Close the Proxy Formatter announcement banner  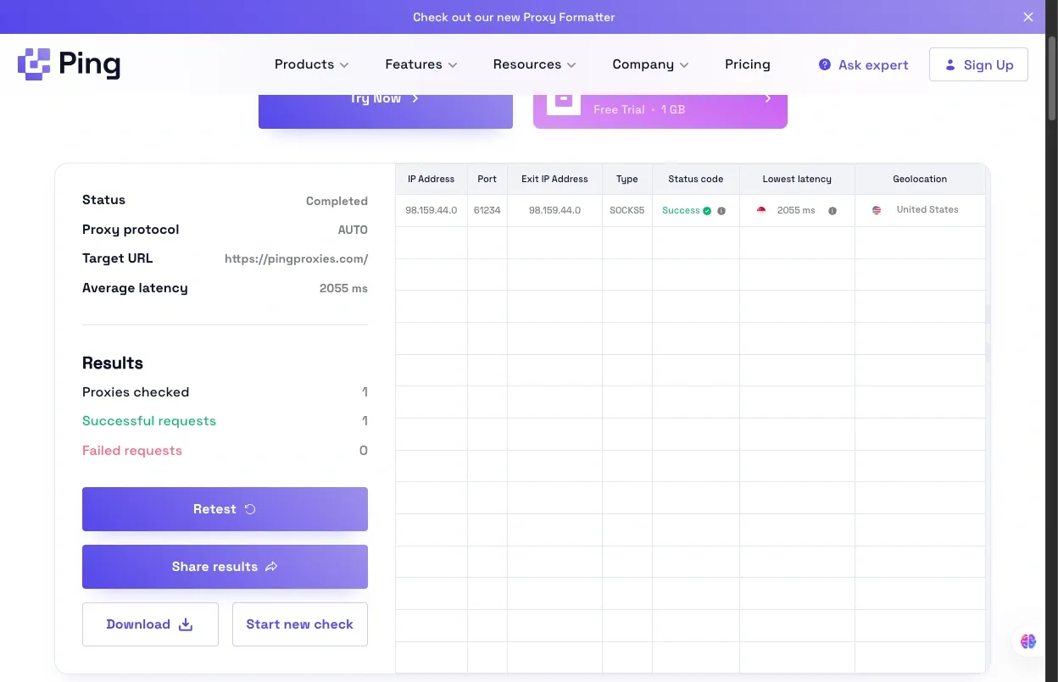1028,17
